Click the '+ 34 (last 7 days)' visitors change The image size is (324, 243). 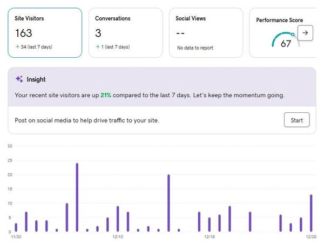point(33,47)
